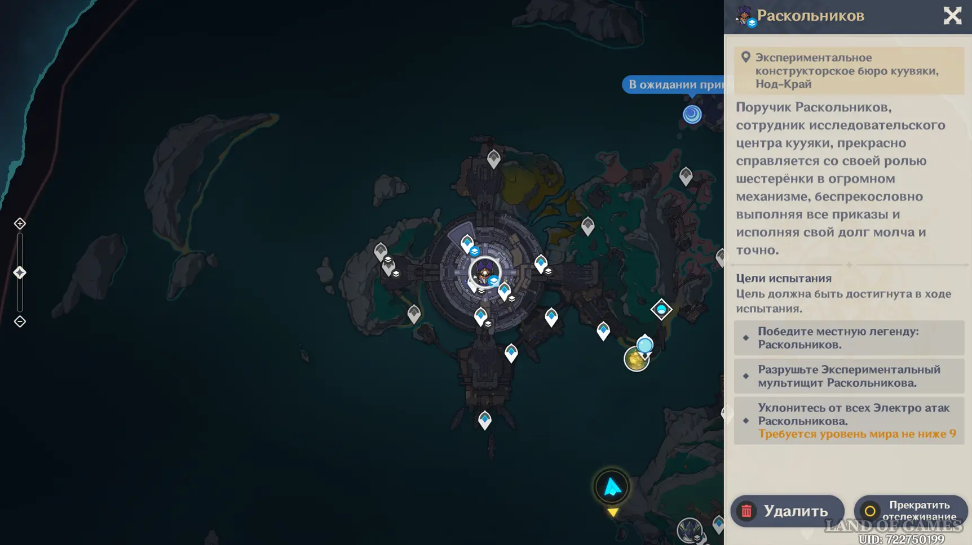972x545 pixels.
Task: Select the player position arrow marker
Action: pos(612,486)
